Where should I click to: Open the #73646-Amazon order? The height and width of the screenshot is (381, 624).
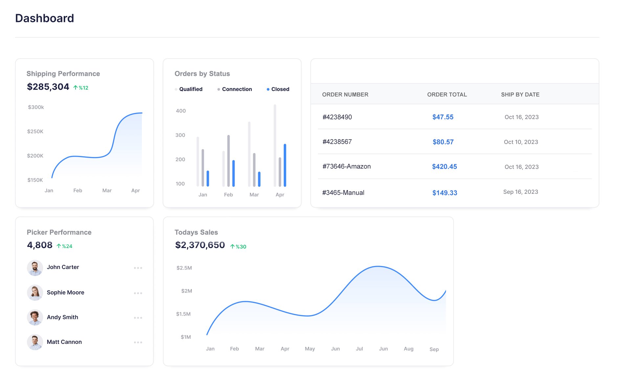[346, 167]
